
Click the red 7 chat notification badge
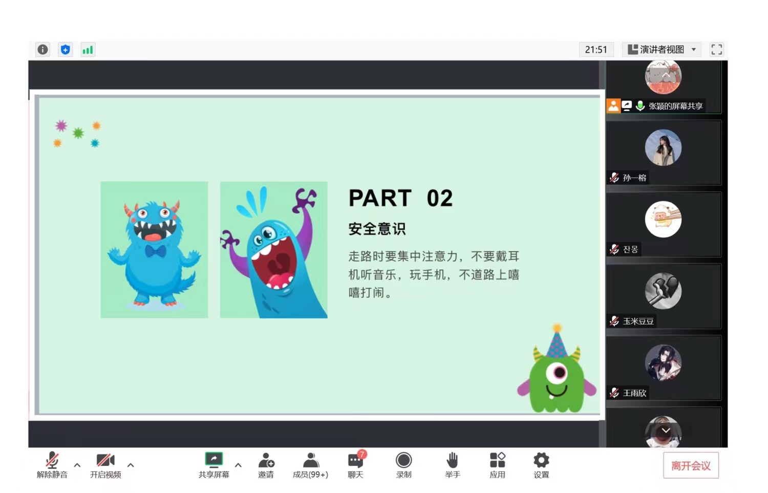(362, 454)
